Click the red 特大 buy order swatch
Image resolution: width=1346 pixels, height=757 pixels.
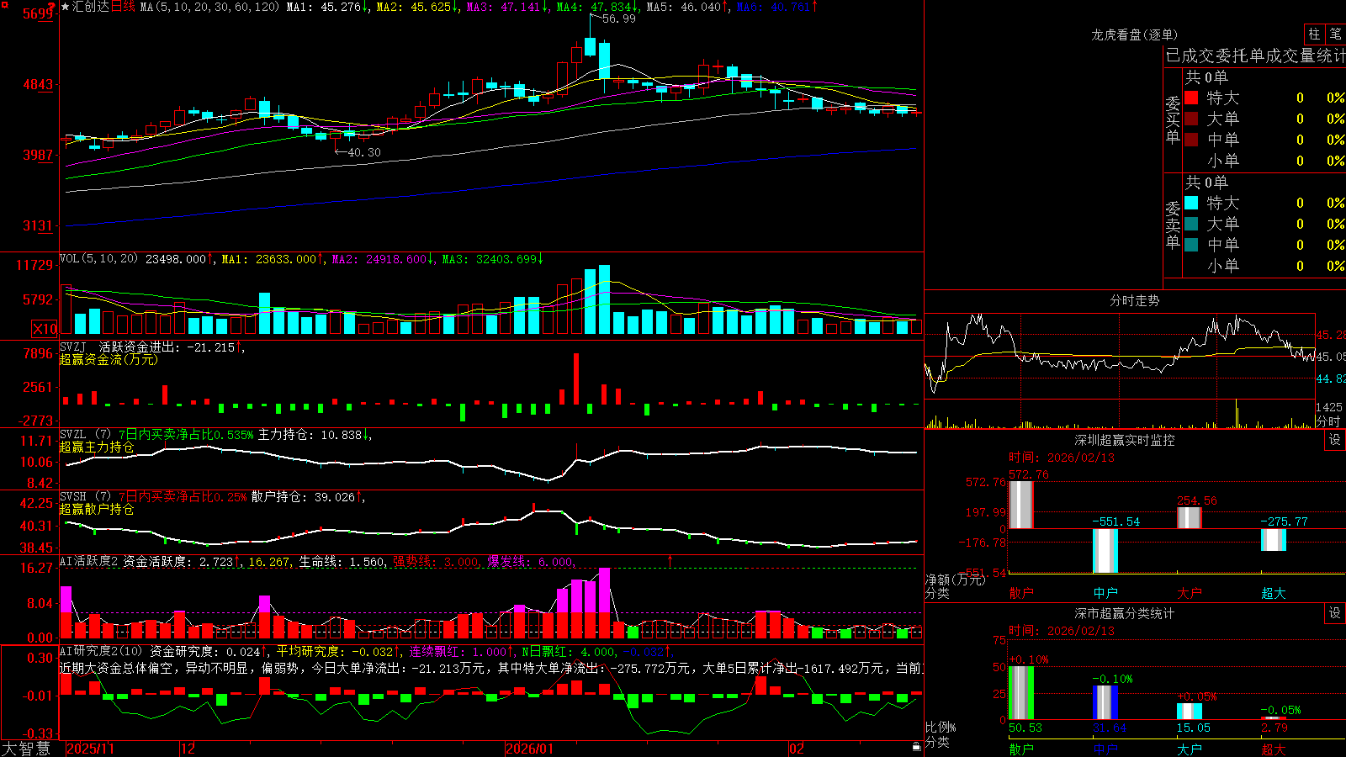pos(1191,98)
